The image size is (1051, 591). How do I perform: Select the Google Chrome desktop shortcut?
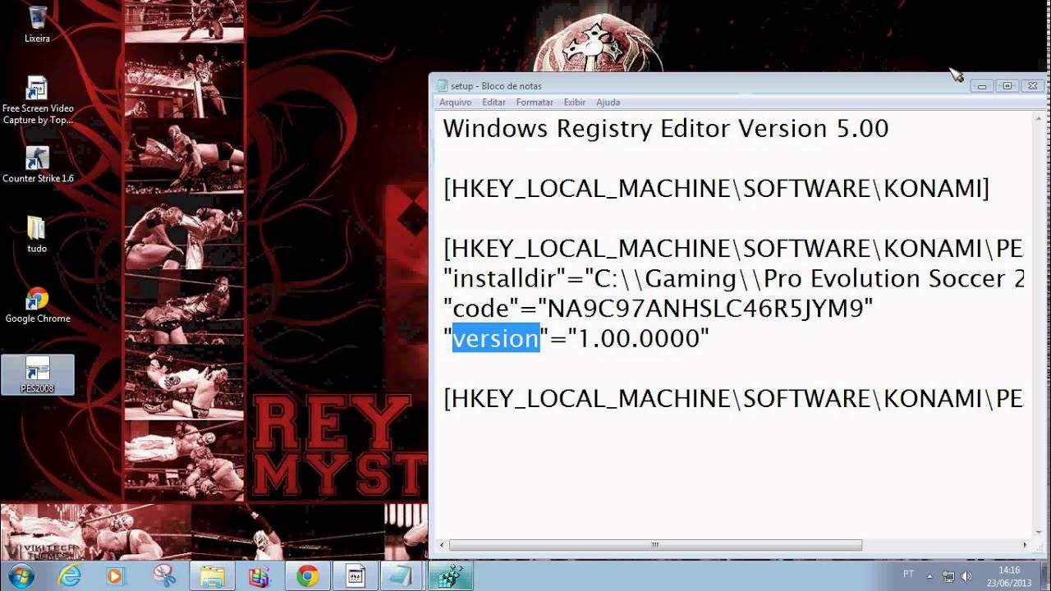pos(37,305)
